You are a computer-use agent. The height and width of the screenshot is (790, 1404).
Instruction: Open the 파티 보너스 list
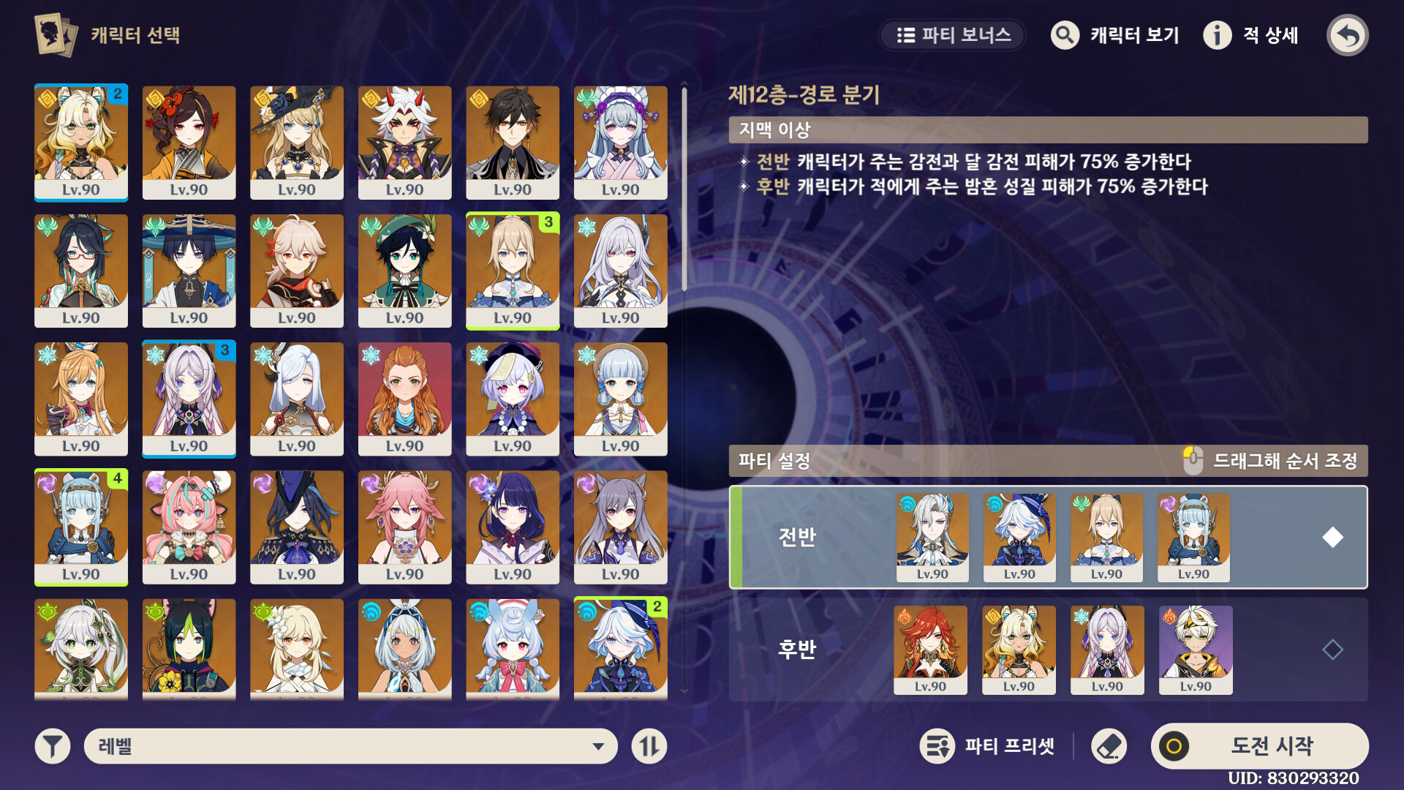tap(952, 35)
